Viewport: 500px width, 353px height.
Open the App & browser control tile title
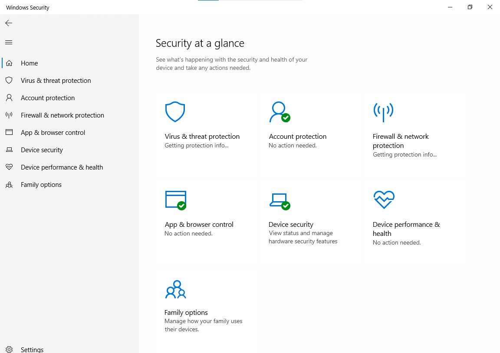coord(199,225)
